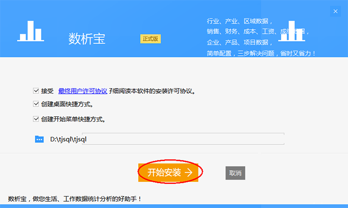Click the 取消 button
348x208 pixels.
pyautogui.click(x=235, y=173)
